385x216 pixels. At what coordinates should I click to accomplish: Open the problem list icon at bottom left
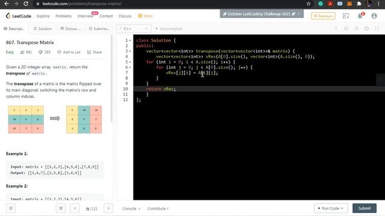click(11, 208)
